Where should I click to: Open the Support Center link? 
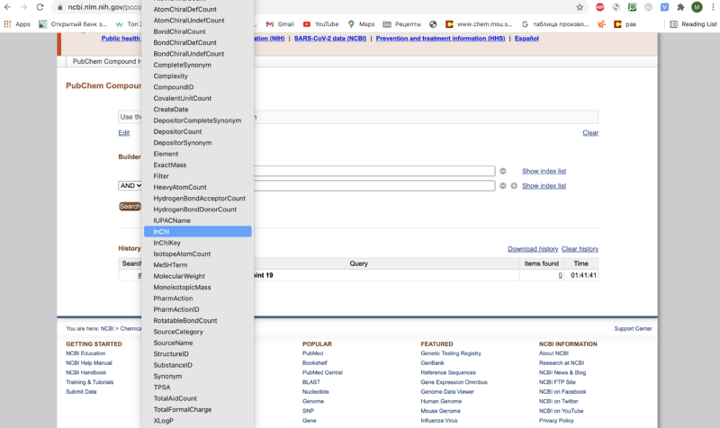click(x=633, y=328)
